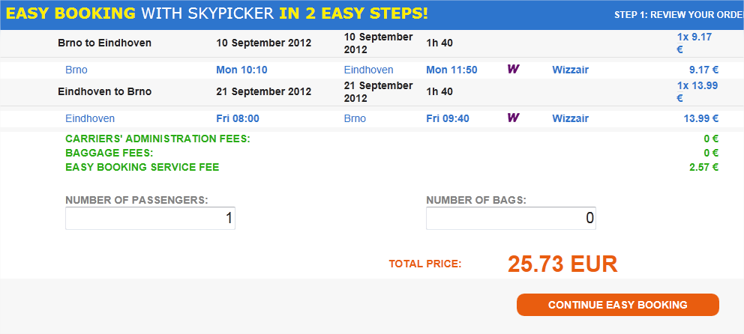The image size is (744, 334).
Task: Click Eindhoven destination link in first flight
Action: tap(369, 70)
